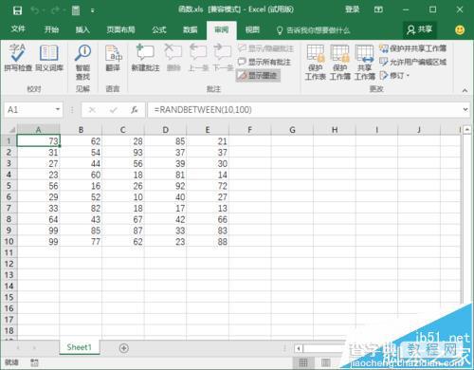The image size is (474, 370).
Task: Toggle 显示/隐藏批注
Action: click(265, 48)
